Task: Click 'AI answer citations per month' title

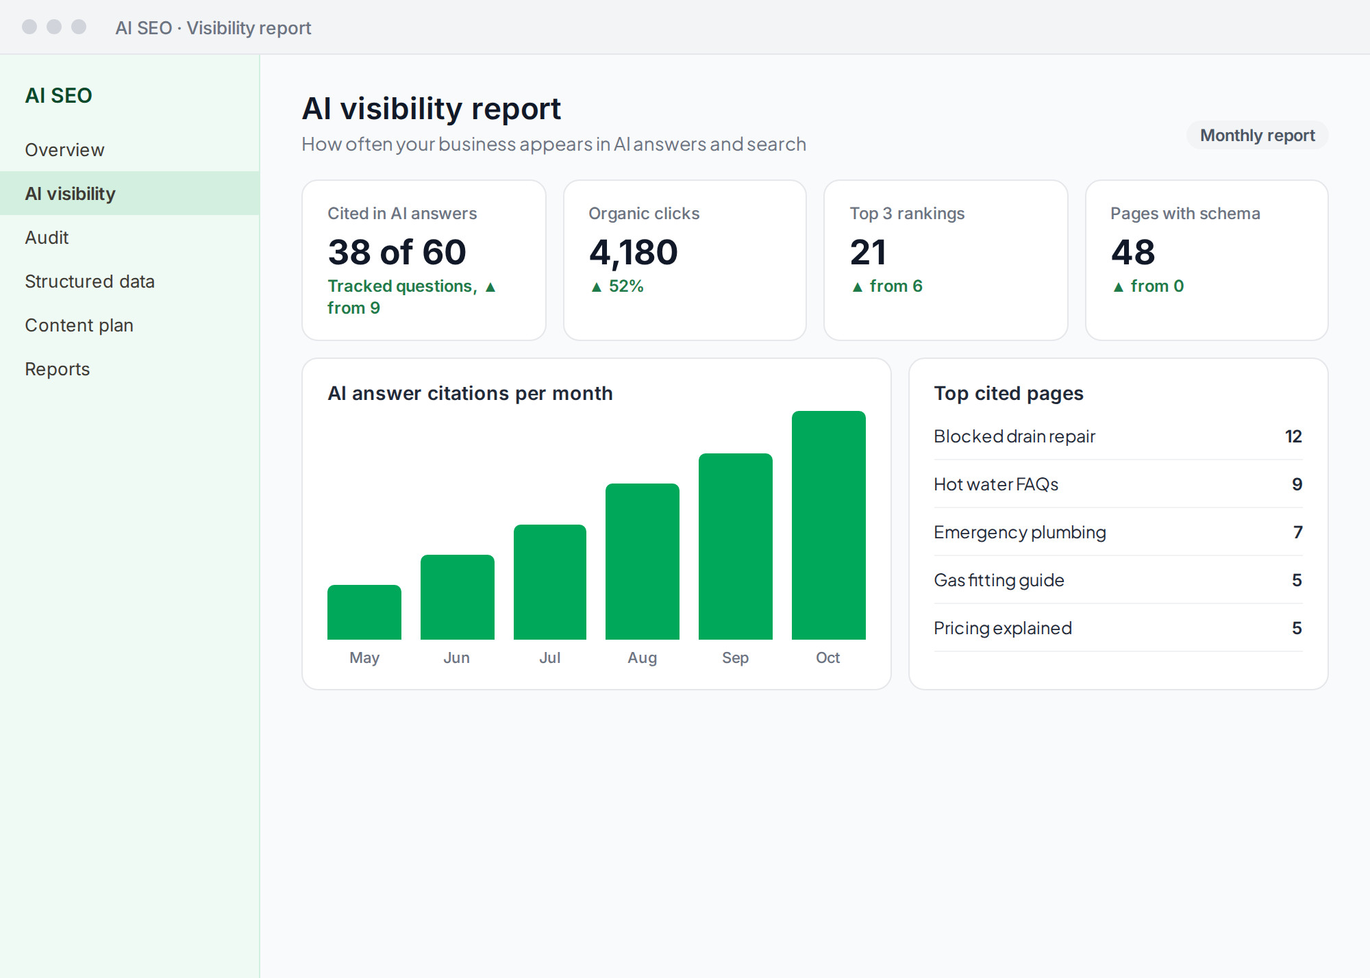Action: point(470,394)
